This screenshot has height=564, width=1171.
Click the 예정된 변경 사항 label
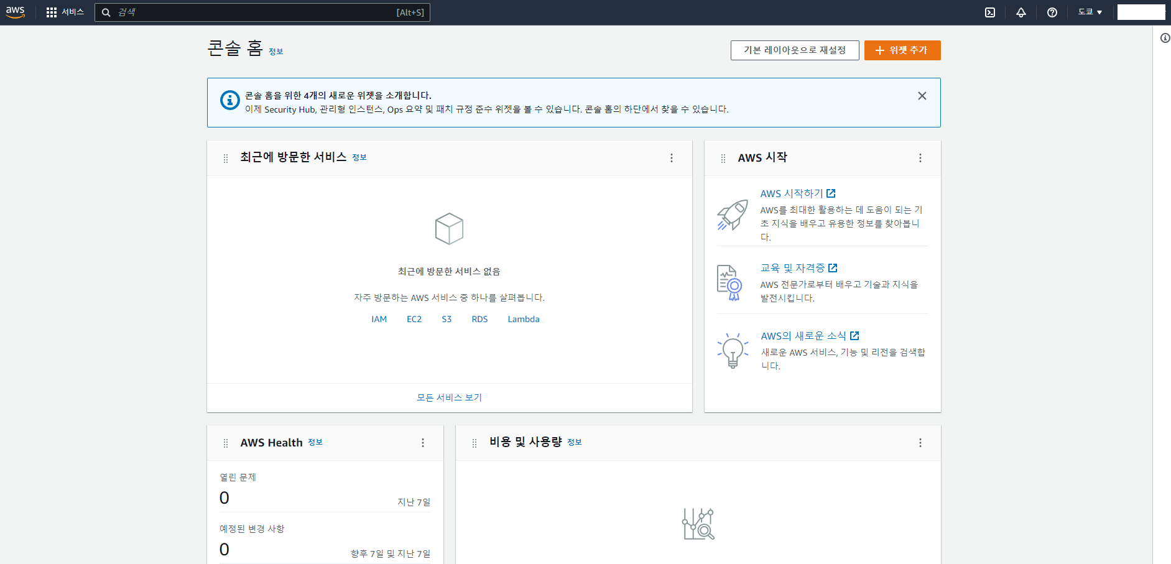pyautogui.click(x=252, y=529)
